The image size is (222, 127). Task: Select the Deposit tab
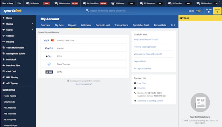pos(72,25)
